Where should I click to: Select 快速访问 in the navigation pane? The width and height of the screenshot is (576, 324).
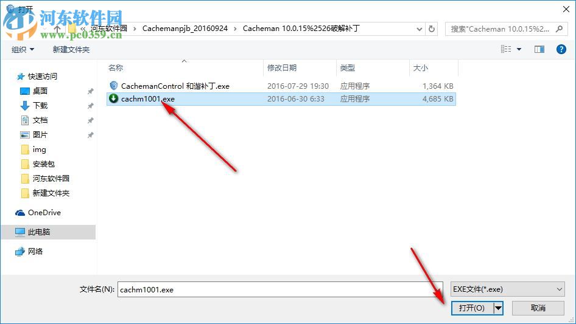43,77
